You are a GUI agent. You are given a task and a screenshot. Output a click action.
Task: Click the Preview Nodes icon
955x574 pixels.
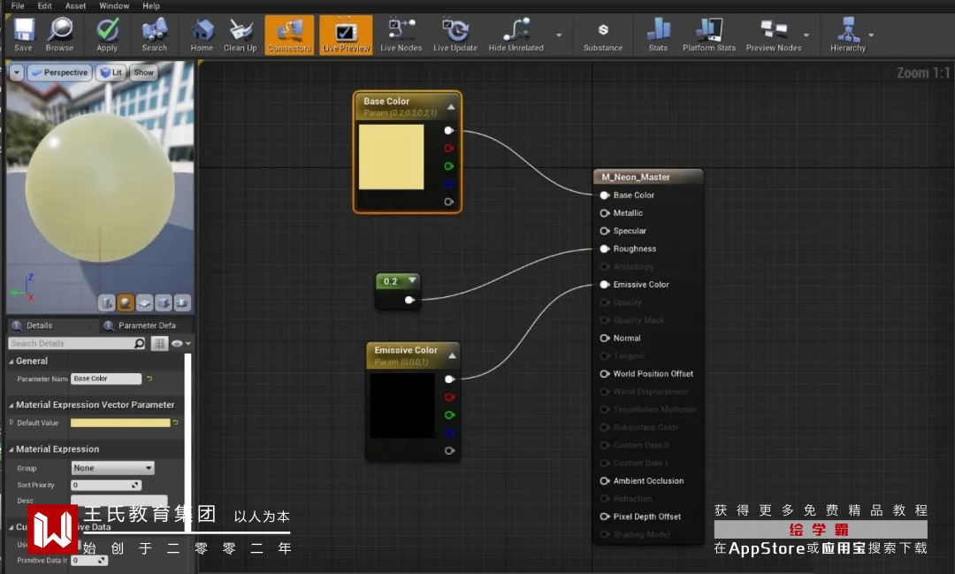click(x=774, y=34)
